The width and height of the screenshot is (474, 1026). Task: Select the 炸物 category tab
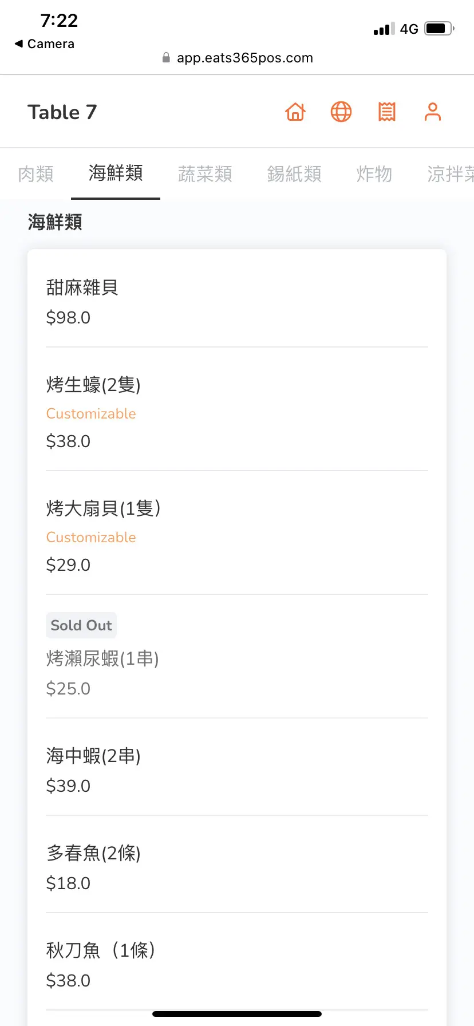pyautogui.click(x=374, y=173)
